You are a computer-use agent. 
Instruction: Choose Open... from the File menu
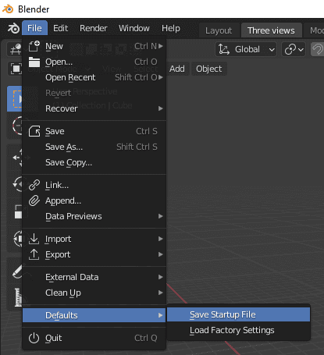click(94, 62)
